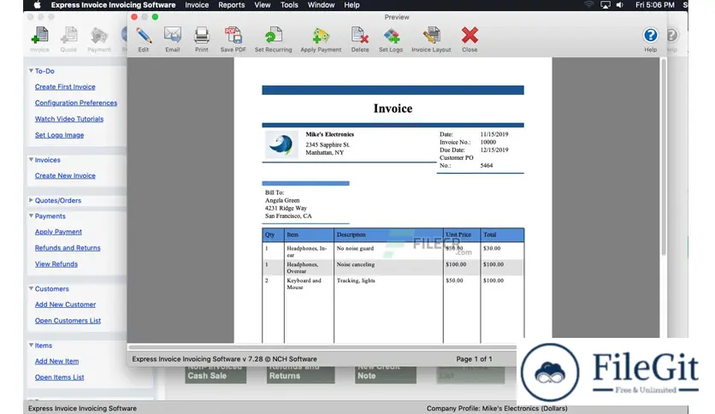Click the Preview window vertical scrollbar
Screen dimensions: 715x414
point(664,157)
